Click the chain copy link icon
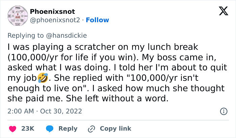 click(x=91, y=129)
